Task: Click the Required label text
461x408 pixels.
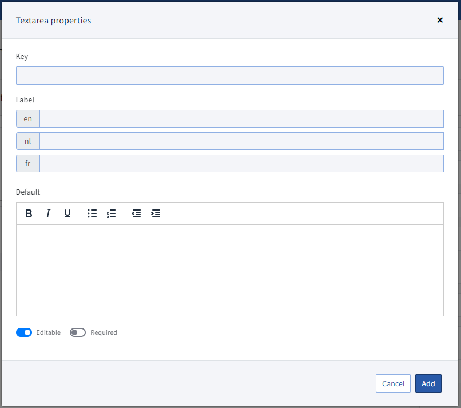Action: [x=104, y=332]
